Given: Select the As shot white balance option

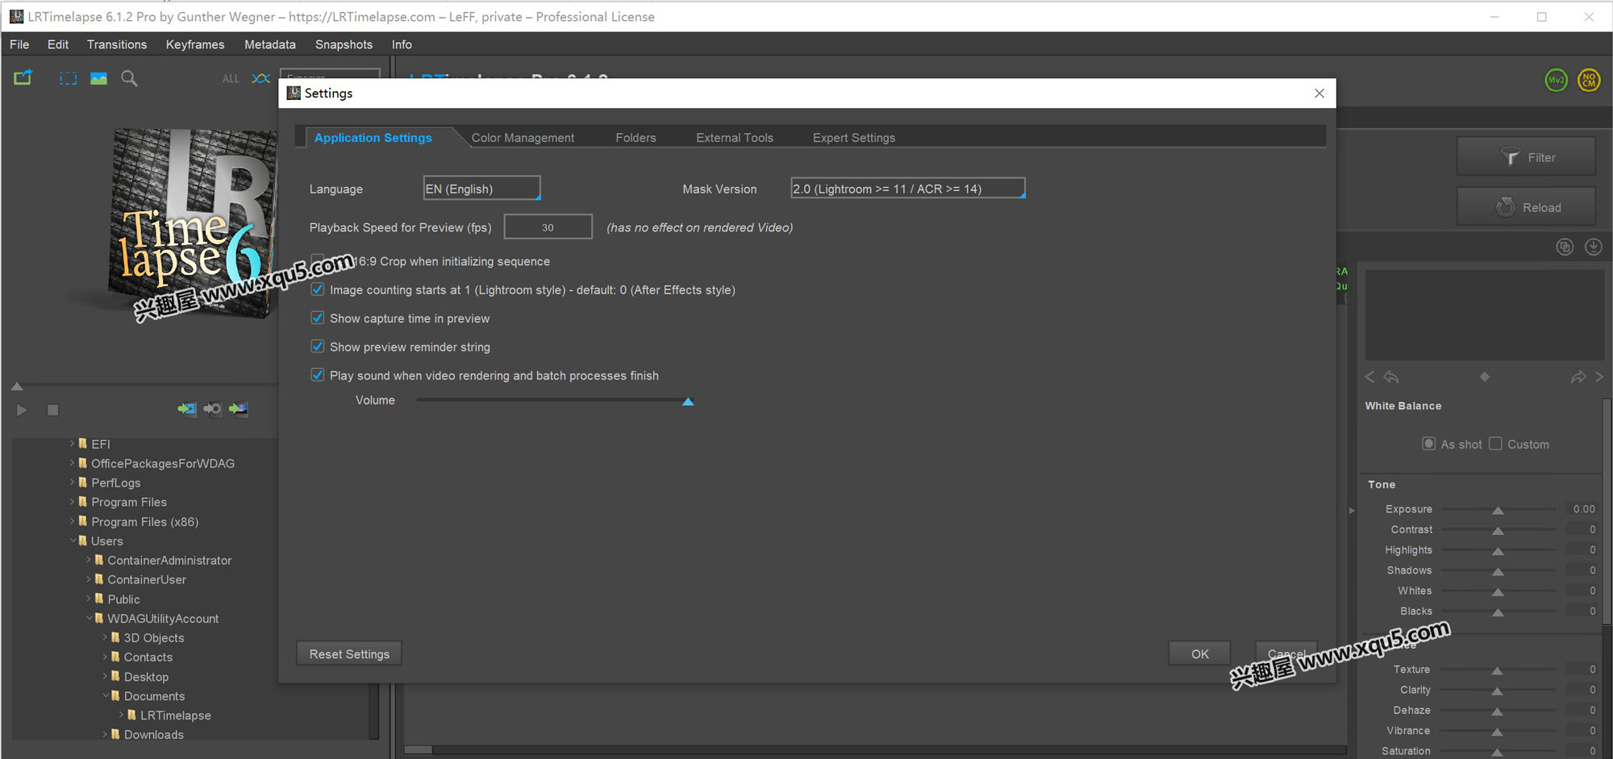Looking at the screenshot, I should tap(1428, 444).
